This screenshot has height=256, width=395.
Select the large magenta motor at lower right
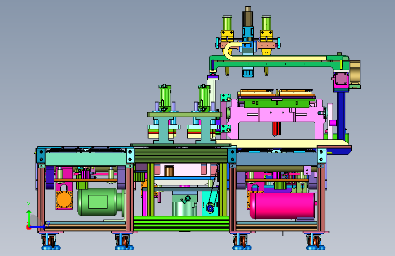tap(282, 205)
